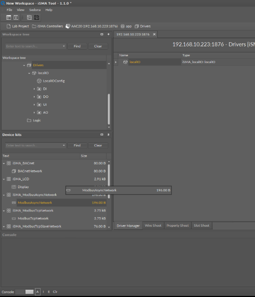Expand the localIO row in driver table

116,62
